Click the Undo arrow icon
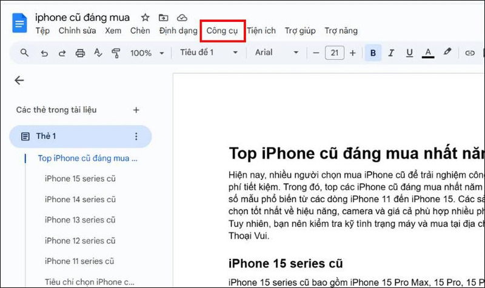This screenshot has height=288, width=485. (x=44, y=53)
